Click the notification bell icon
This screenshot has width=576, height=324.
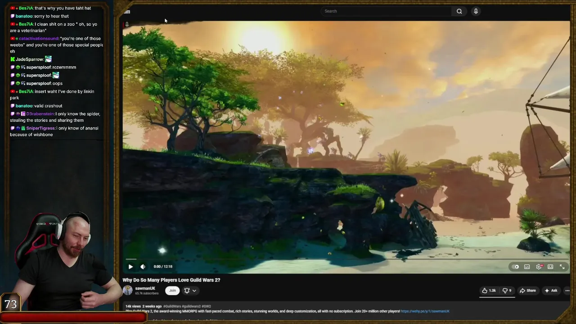tap(187, 291)
